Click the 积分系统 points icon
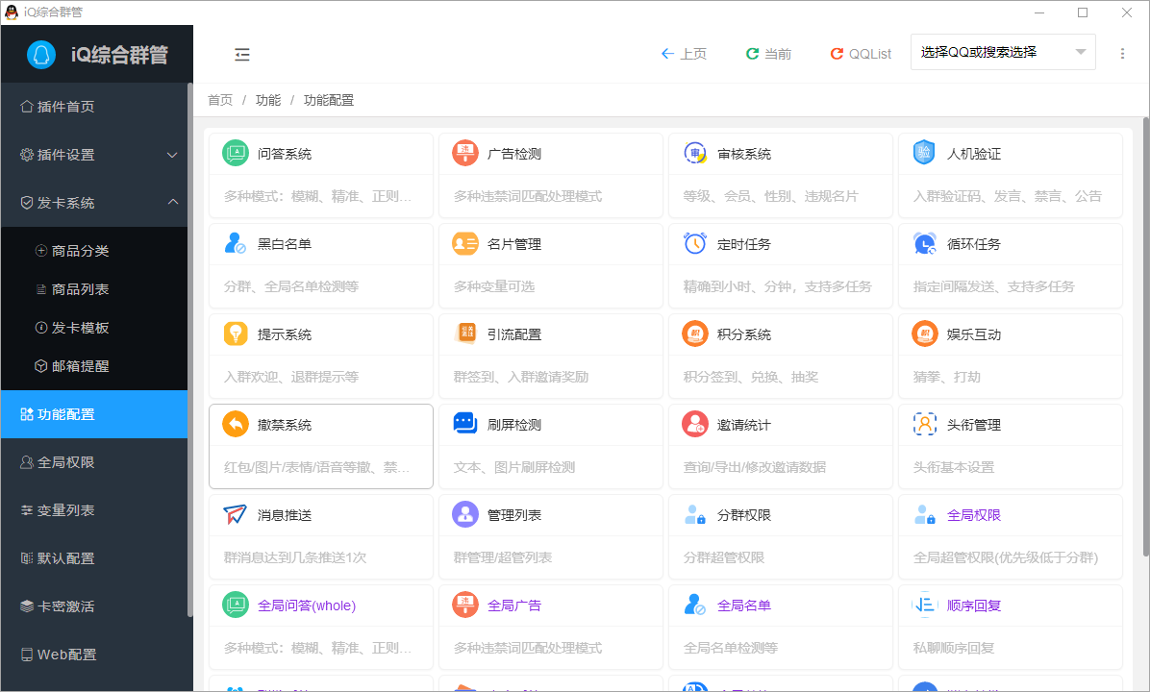Viewport: 1150px width, 692px height. pyautogui.click(x=695, y=334)
